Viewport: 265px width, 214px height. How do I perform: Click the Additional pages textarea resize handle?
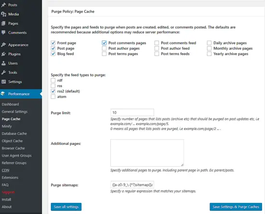[x=182, y=165]
